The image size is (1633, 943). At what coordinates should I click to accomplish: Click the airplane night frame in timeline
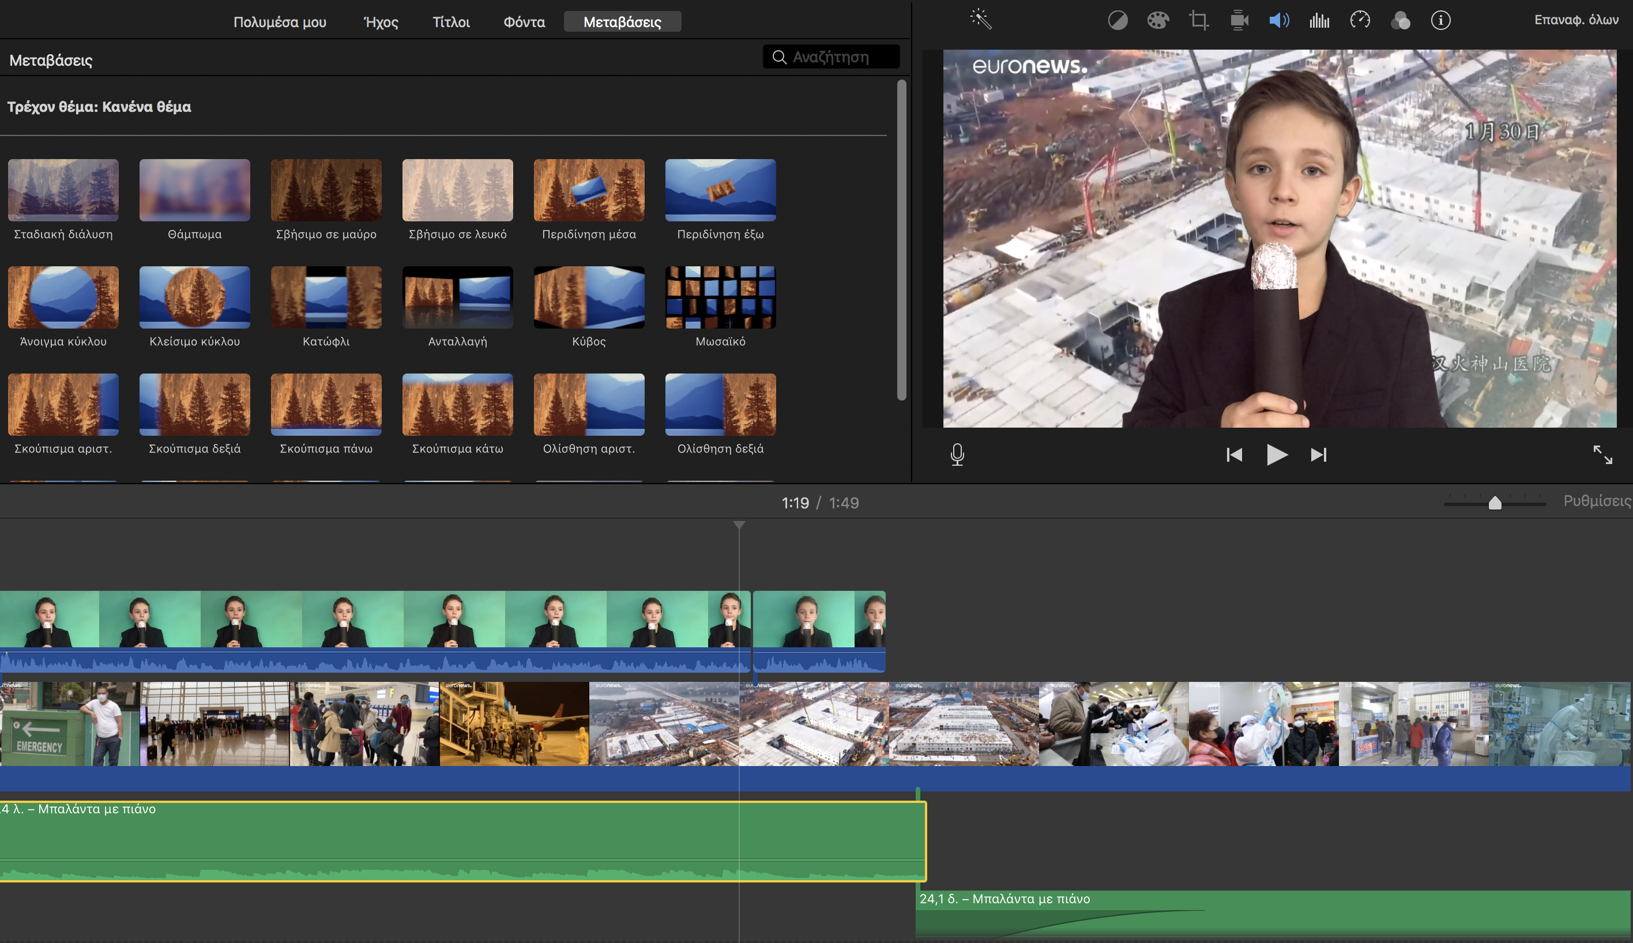point(514,723)
